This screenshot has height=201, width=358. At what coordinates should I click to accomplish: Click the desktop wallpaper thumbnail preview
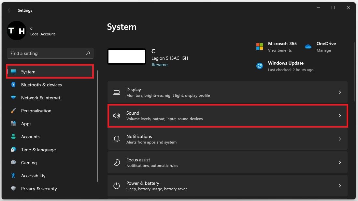tap(127, 57)
